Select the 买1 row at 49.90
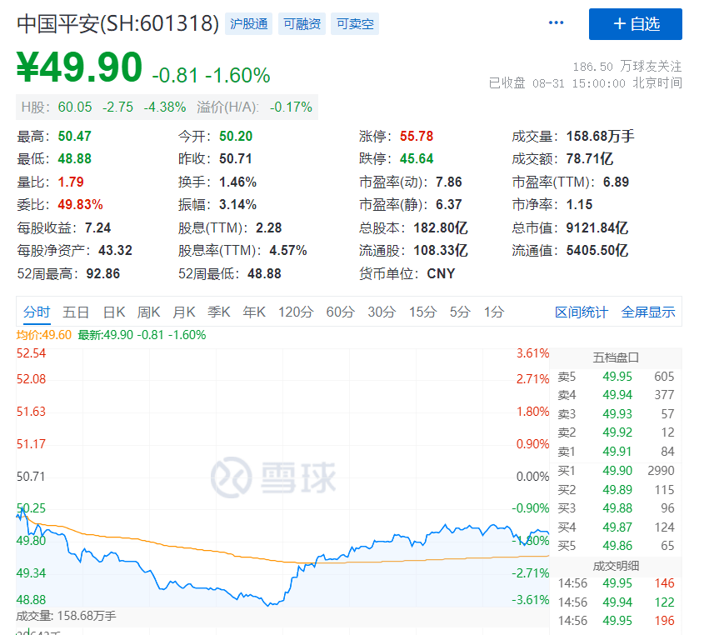The width and height of the screenshot is (719, 635). pos(616,471)
